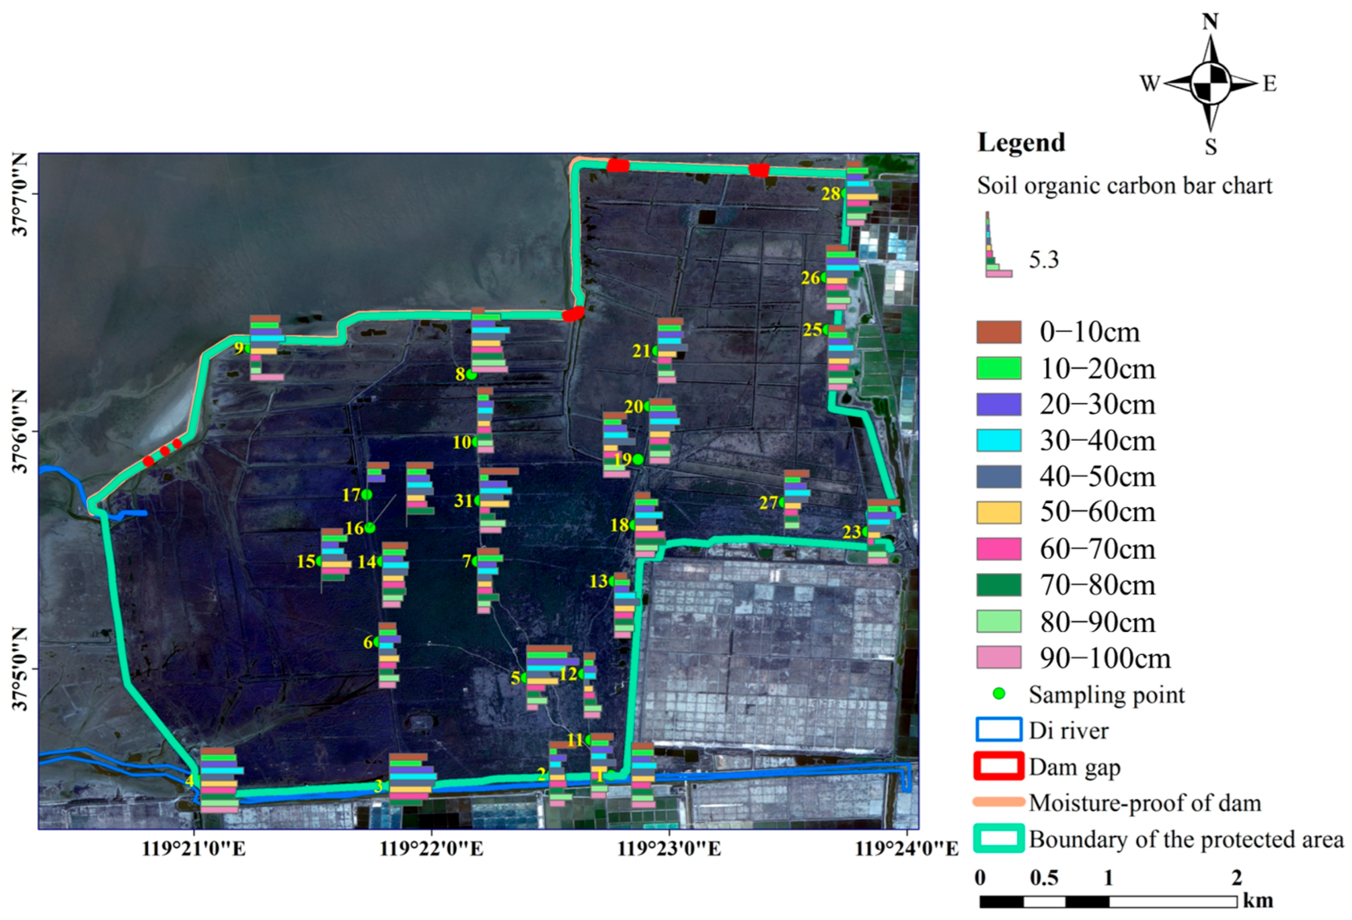Click the Dam gap red legend symbol

[999, 766]
